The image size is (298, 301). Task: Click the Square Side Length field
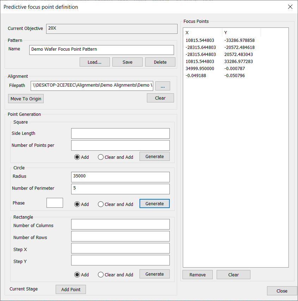coord(120,133)
